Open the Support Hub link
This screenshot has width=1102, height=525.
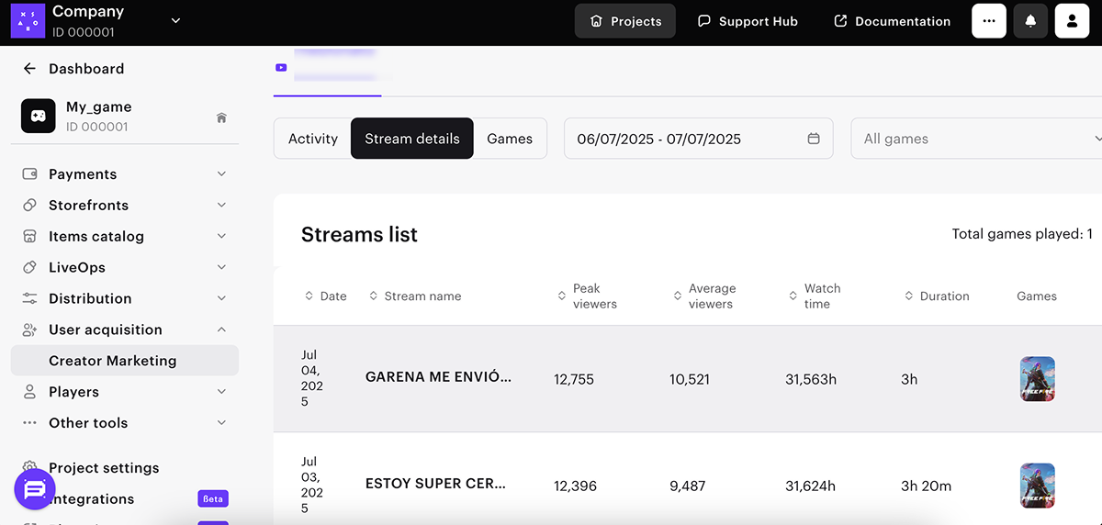coord(748,21)
